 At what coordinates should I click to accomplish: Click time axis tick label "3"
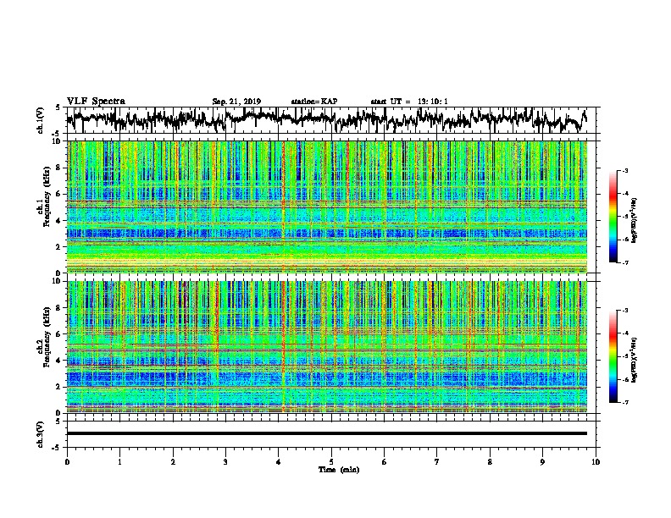click(x=225, y=462)
